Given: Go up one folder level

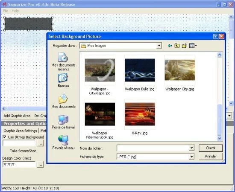Looking at the screenshot, I should 177,46.
